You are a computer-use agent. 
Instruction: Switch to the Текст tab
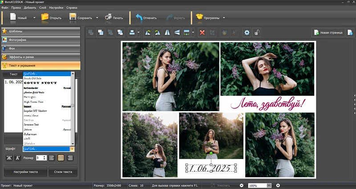[x=13, y=74]
